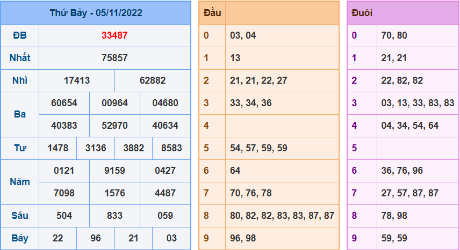The image size is (460, 250).
Task: Select the ĐB prize number 33487
Action: [x=114, y=35]
